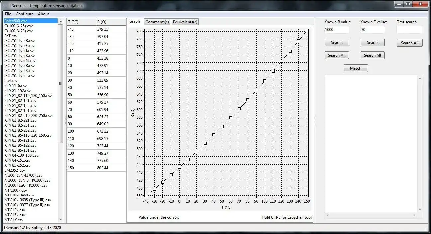
Task: Focus the Text search input field
Action: (409, 30)
